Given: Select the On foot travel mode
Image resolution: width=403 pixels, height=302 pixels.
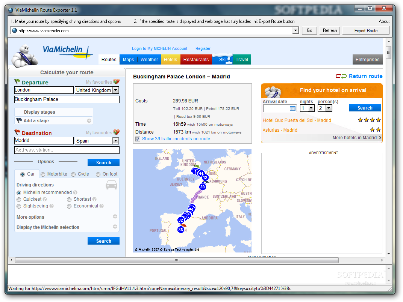Looking at the screenshot, I should point(98,174).
